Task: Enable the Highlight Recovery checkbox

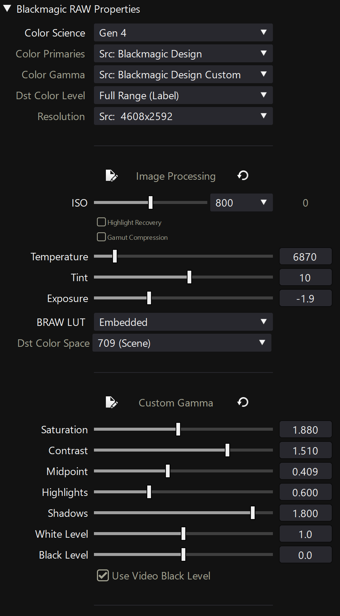Action: pos(101,222)
